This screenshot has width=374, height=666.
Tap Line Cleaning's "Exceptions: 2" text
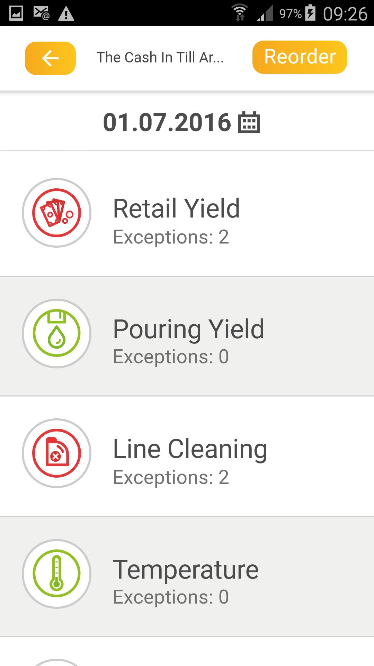coord(171,477)
